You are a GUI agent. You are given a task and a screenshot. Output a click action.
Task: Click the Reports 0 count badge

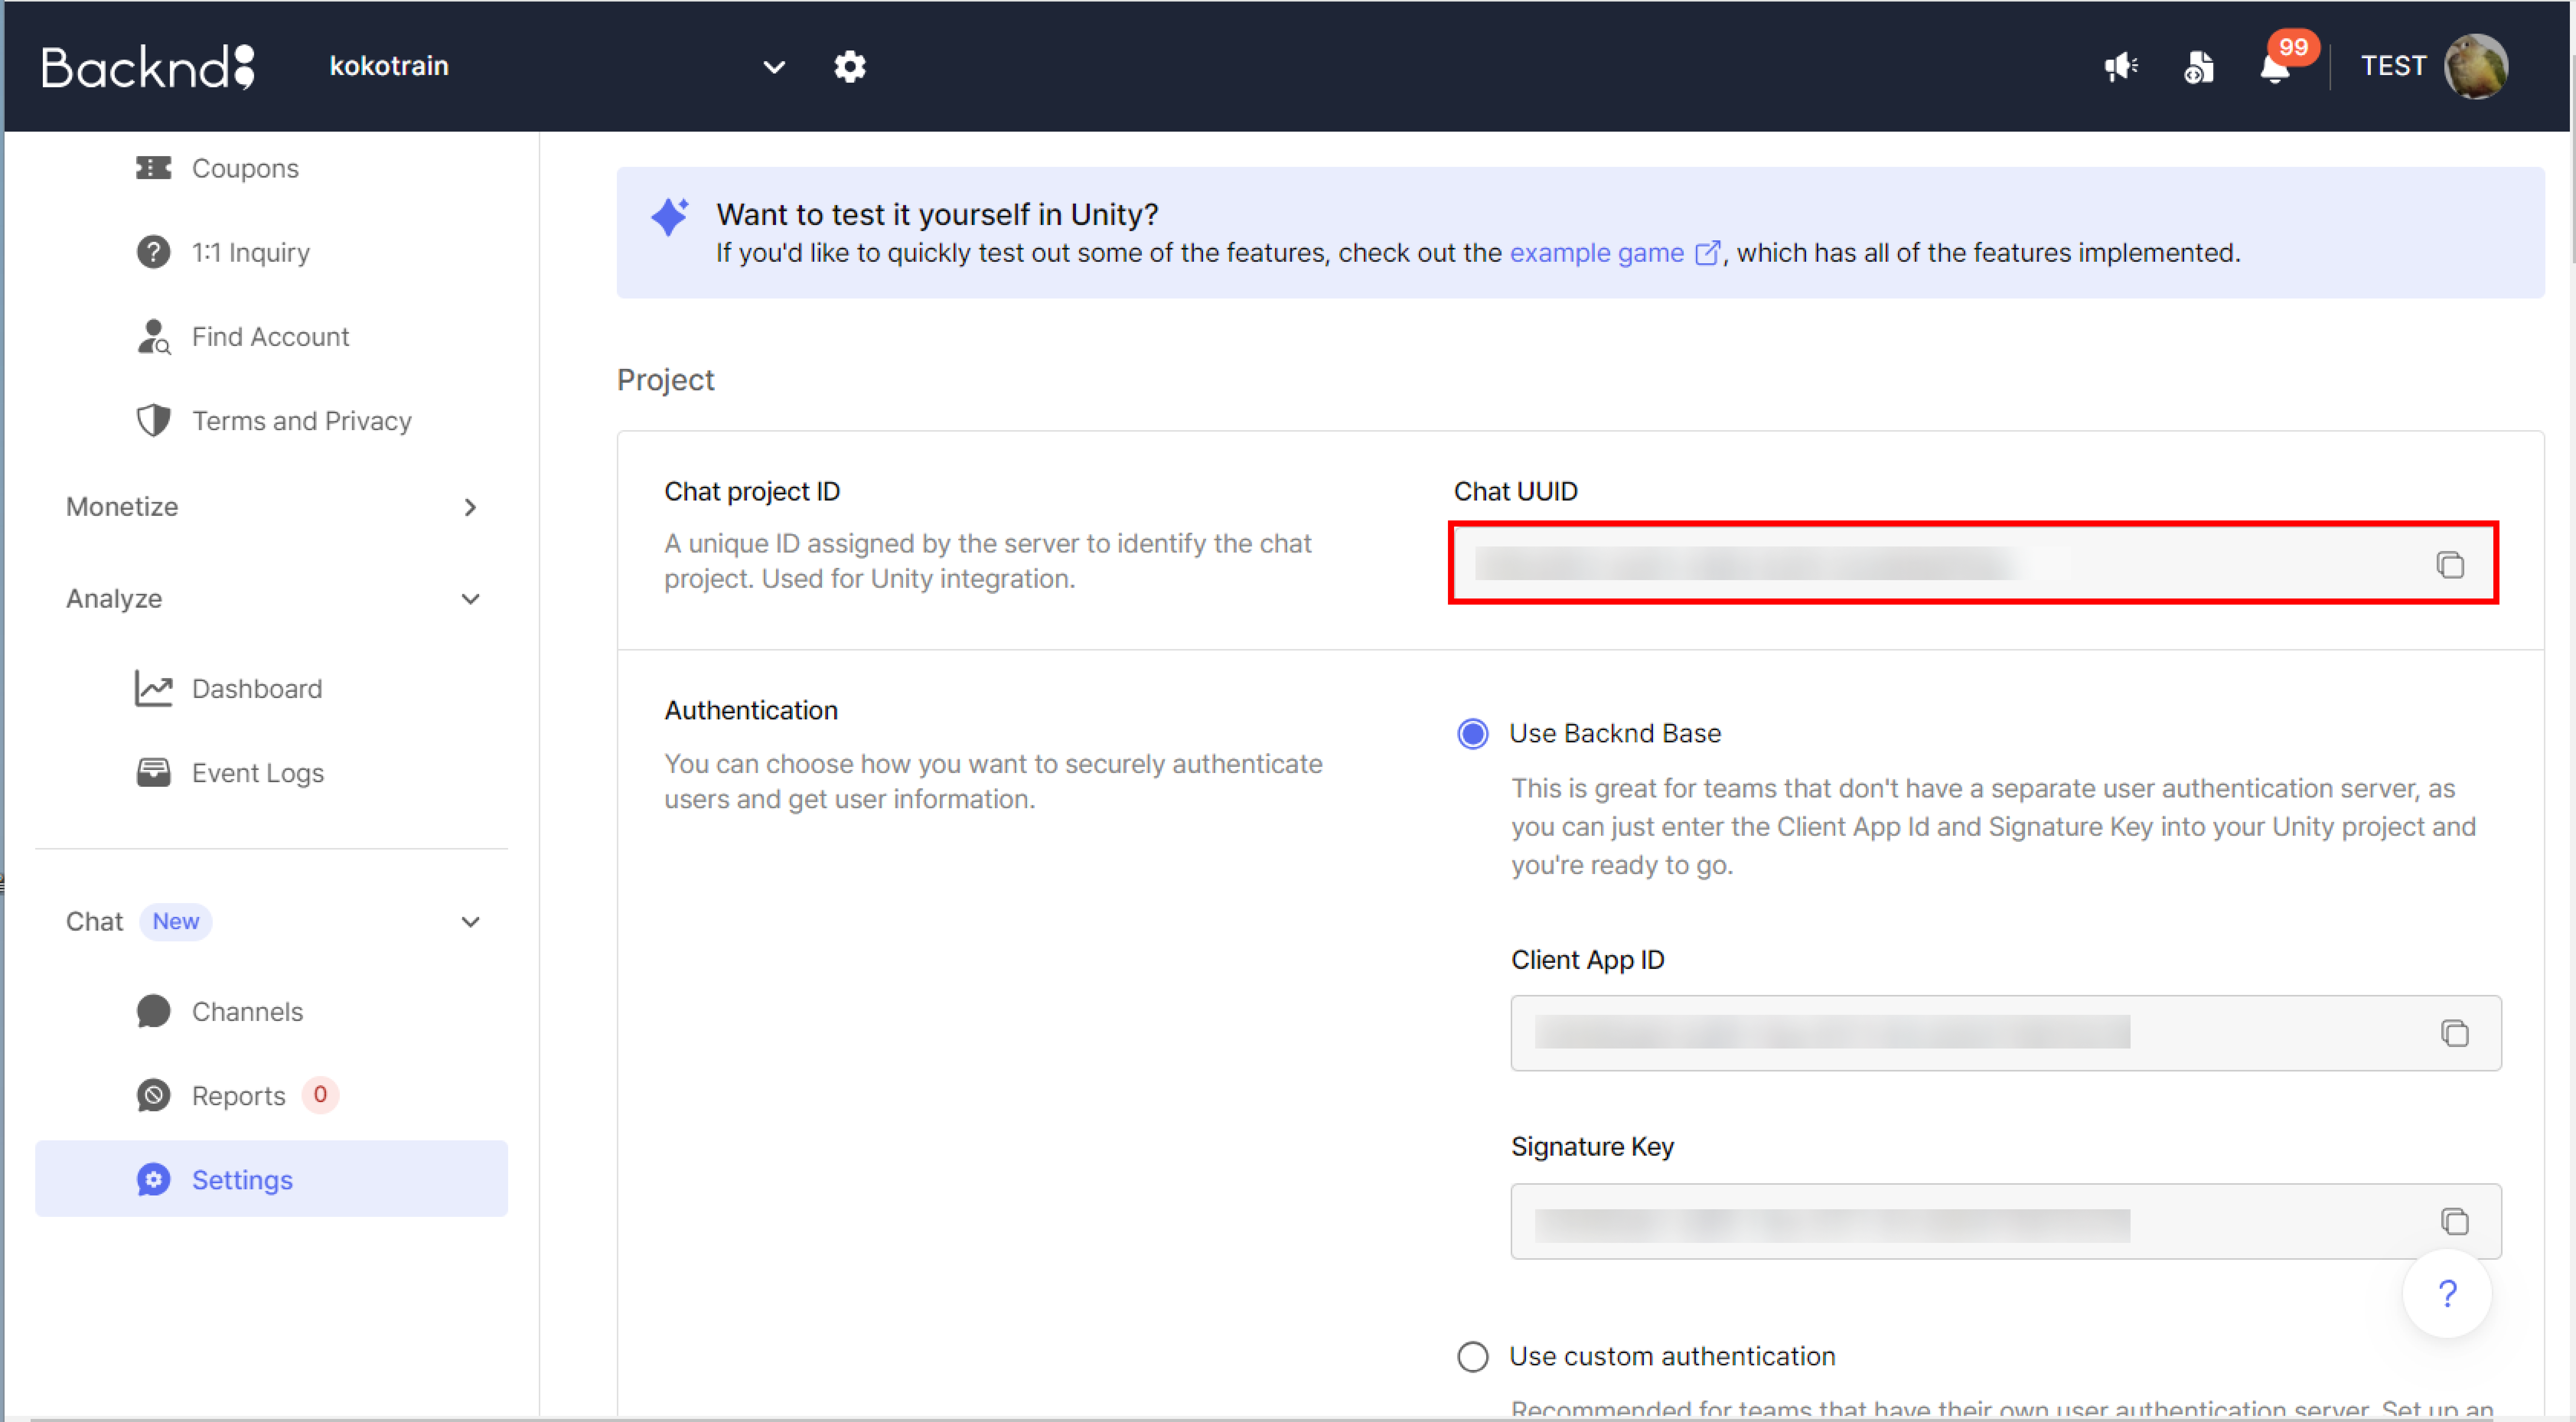(x=320, y=1094)
